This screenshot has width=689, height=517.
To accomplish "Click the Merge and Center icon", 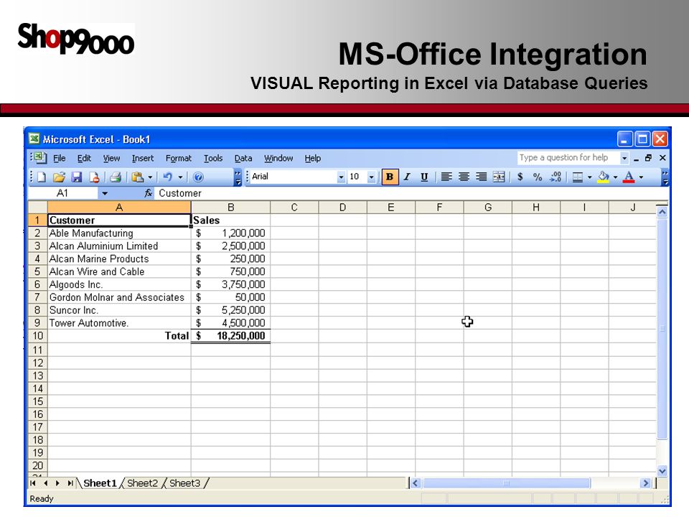I will [x=500, y=177].
